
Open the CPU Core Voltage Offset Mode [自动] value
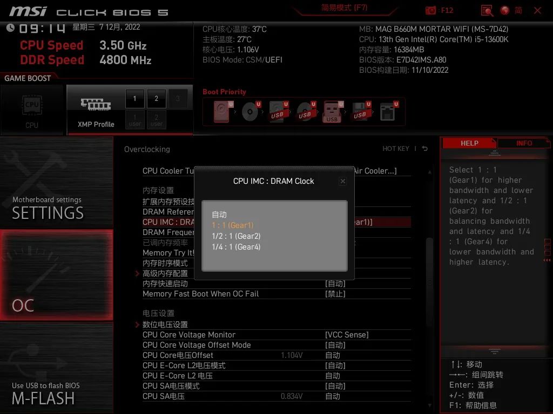[335, 344]
